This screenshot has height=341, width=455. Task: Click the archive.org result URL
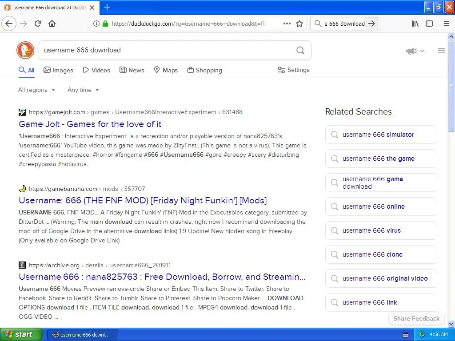coord(100,265)
